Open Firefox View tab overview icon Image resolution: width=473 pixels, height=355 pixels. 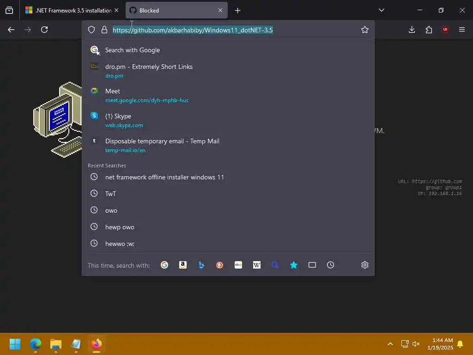(9, 10)
